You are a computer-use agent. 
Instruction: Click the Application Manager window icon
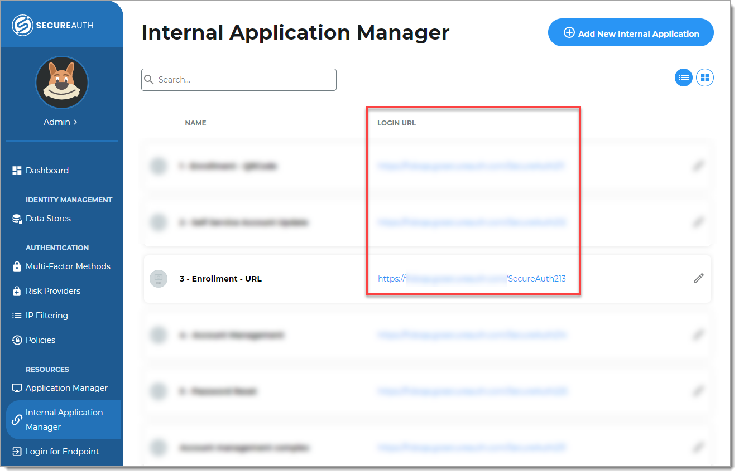point(17,388)
